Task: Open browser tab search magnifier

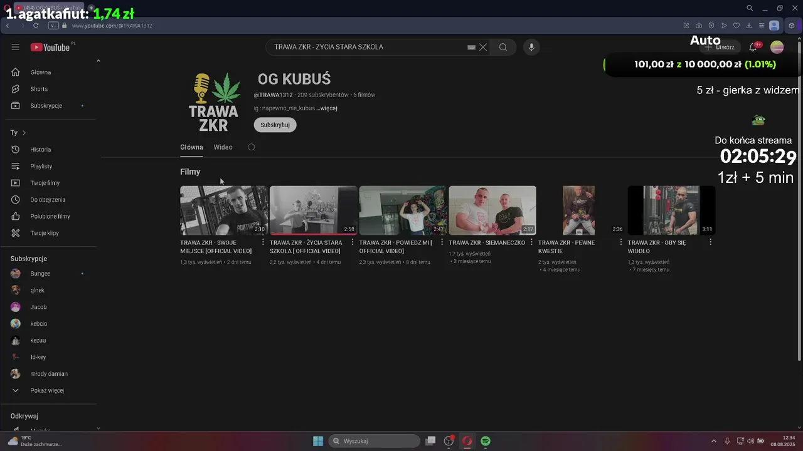Action: coord(750,8)
